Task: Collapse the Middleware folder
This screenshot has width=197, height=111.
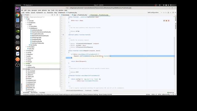Action: pos(28,28)
